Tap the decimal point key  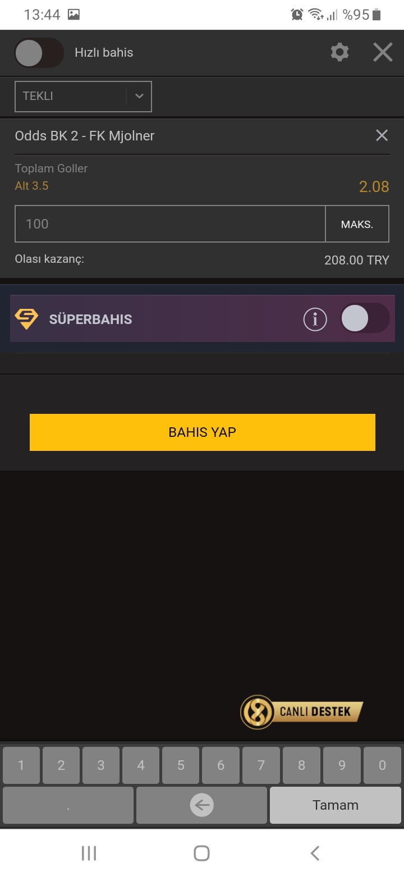68,805
